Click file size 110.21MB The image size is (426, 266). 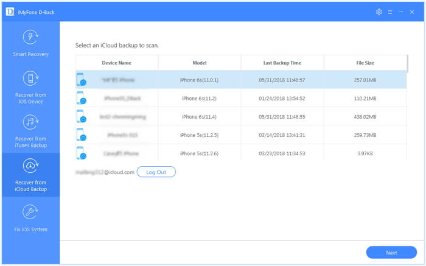pyautogui.click(x=365, y=99)
